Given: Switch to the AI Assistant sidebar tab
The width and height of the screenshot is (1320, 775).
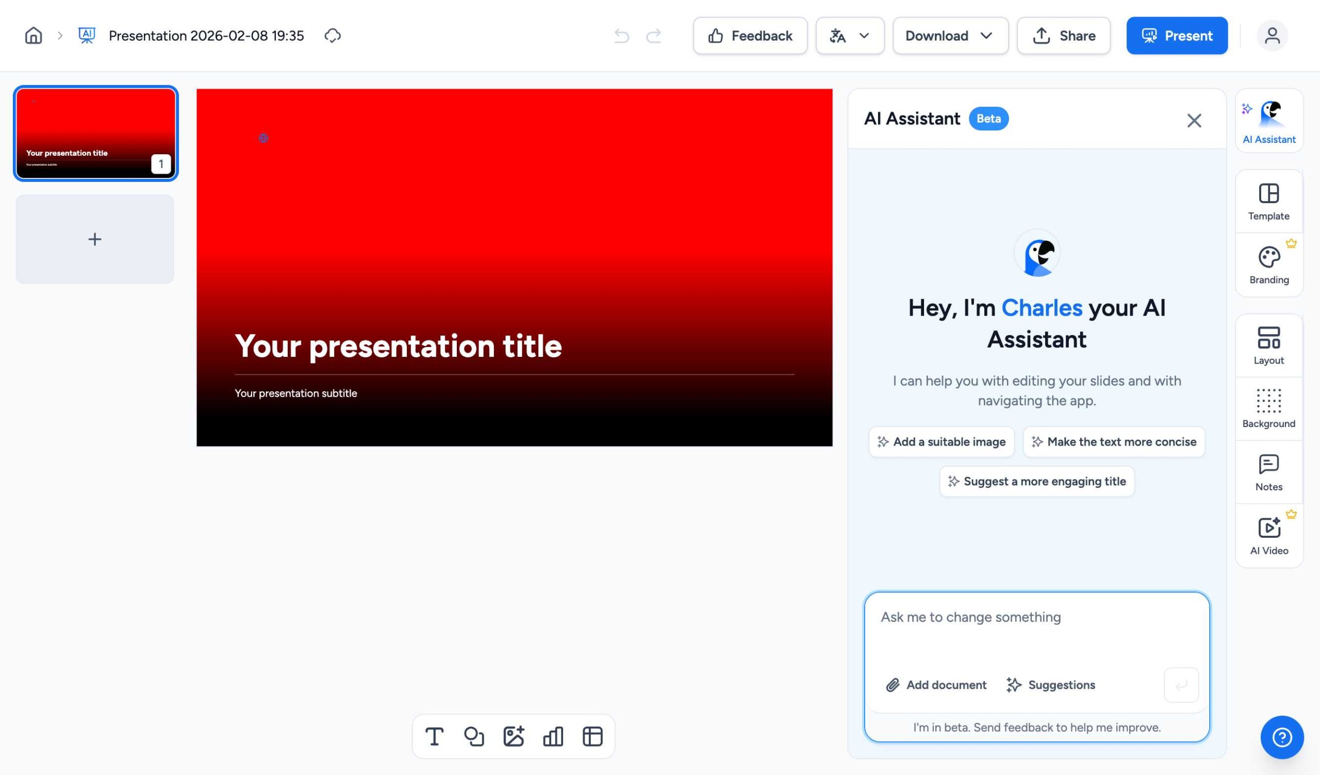Looking at the screenshot, I should tap(1268, 122).
